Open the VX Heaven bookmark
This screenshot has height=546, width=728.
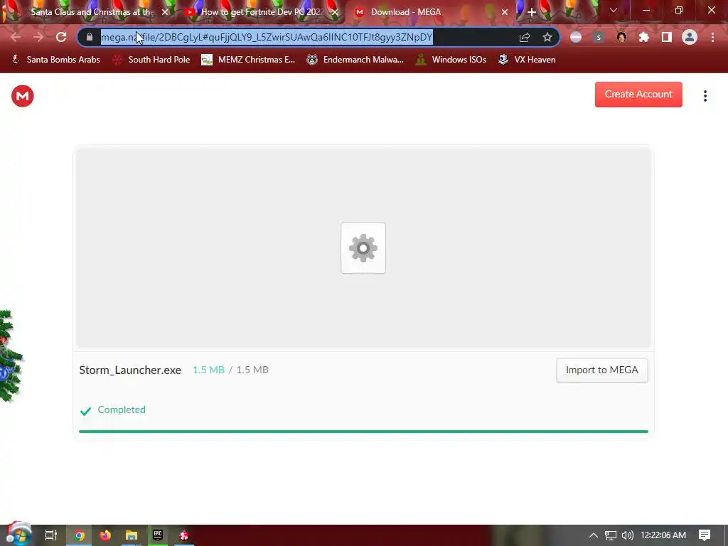click(x=527, y=60)
